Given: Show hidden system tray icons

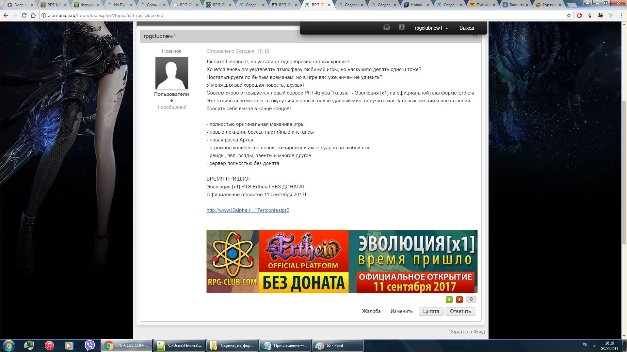Looking at the screenshot, I should [594, 345].
